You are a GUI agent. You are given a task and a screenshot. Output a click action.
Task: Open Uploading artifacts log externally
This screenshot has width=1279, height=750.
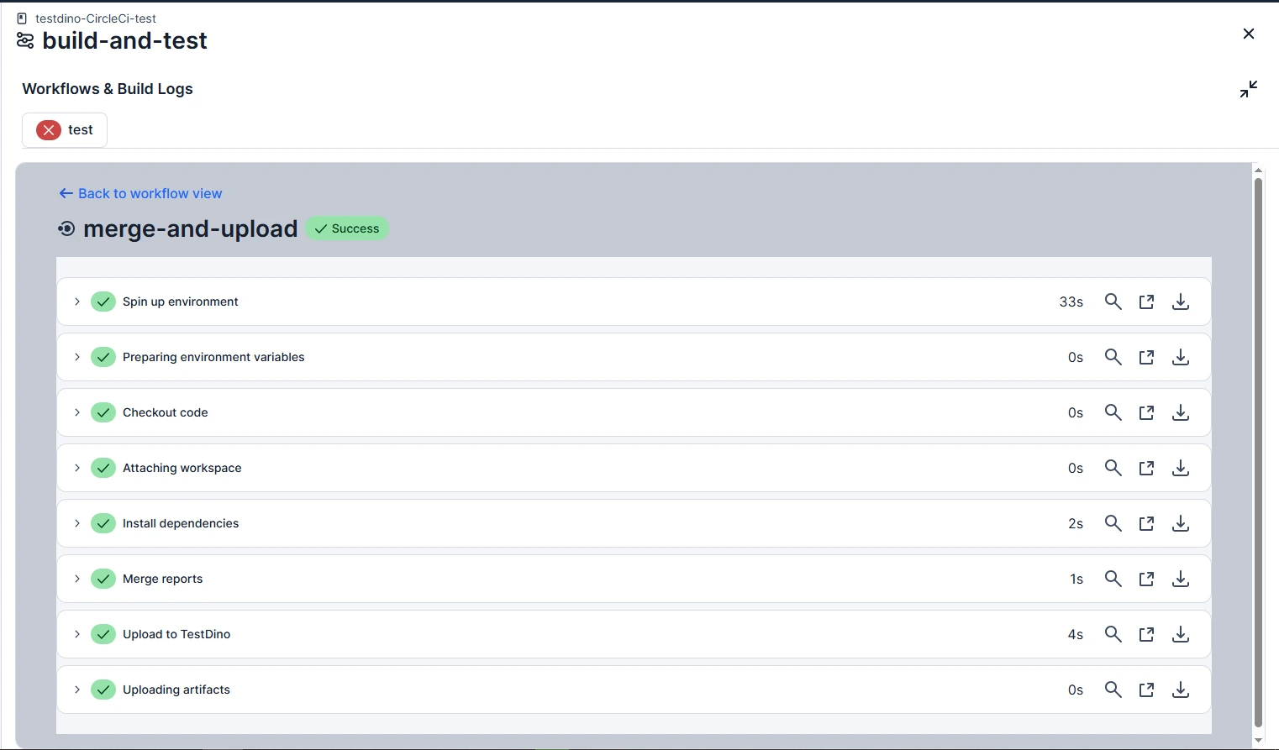1146,690
